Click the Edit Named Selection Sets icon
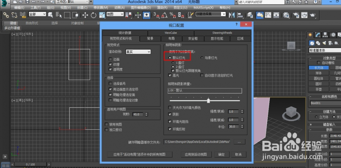This screenshot has width=341, height=168. (191, 15)
